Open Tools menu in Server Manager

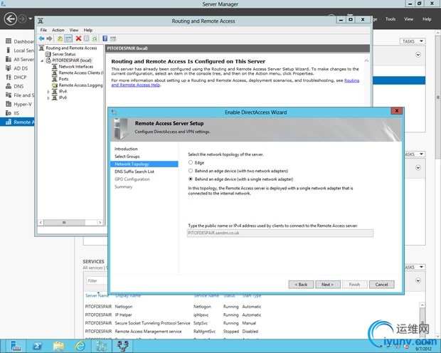point(390,19)
